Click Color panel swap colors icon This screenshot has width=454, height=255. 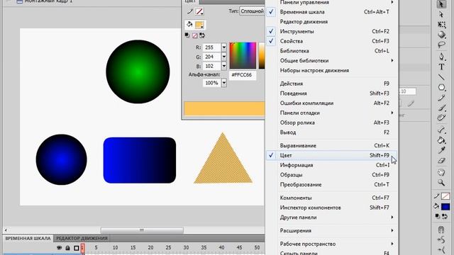tap(202, 35)
